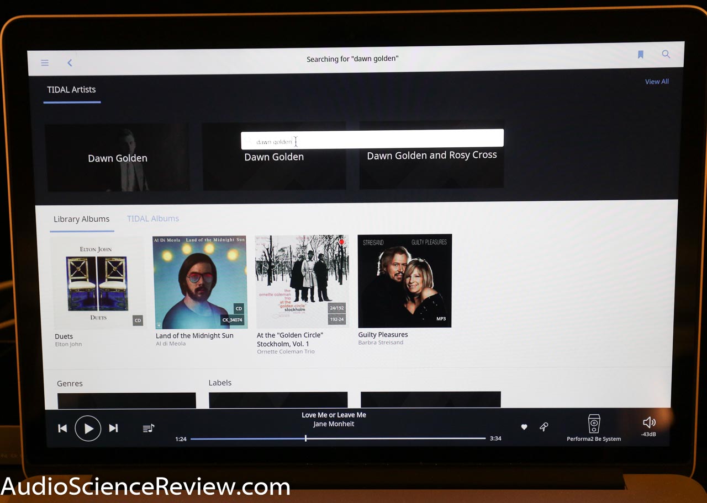Open Land of the Midnight Sun cover

tap(200, 282)
